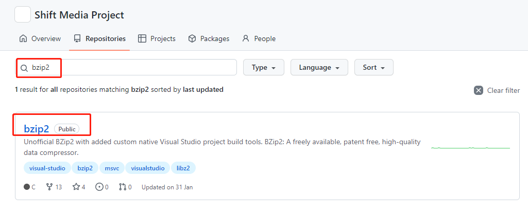Click the open issues icon

click(99, 187)
